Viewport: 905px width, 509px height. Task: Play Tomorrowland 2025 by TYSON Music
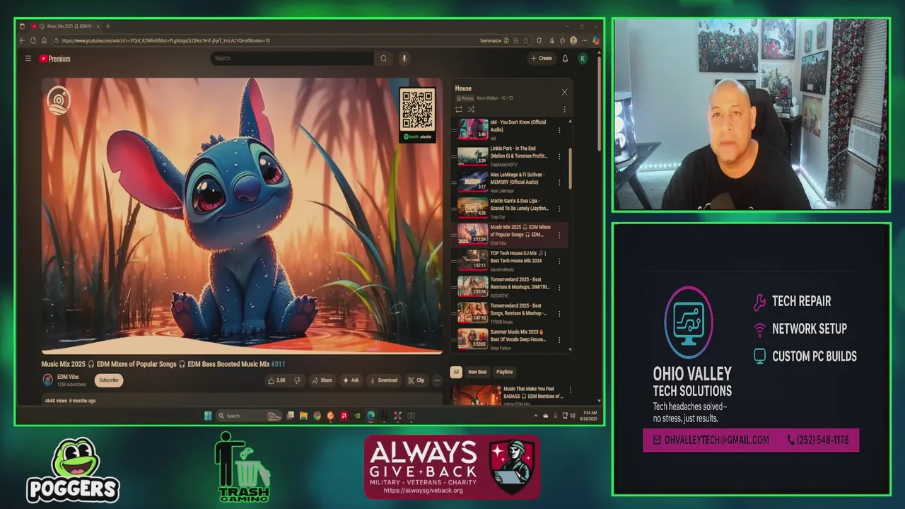click(x=508, y=312)
